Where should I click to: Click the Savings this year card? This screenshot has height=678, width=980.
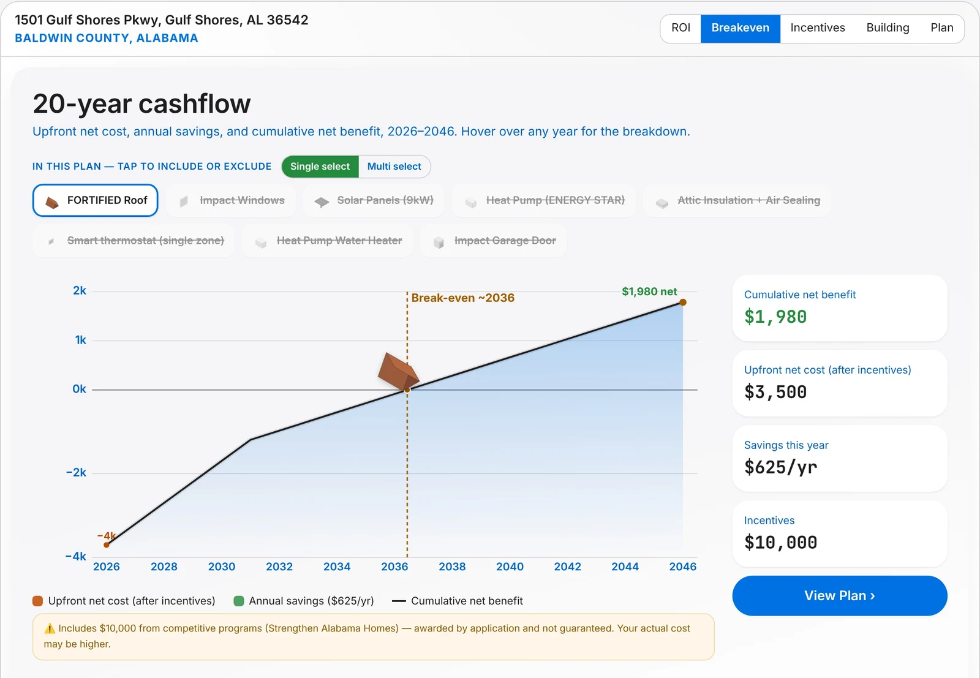click(840, 459)
